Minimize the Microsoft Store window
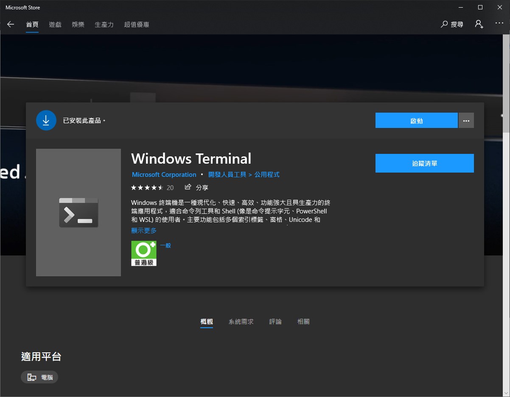This screenshot has height=397, width=510. tap(461, 7)
